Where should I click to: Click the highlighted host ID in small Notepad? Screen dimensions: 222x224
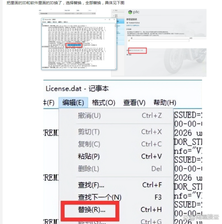point(74,45)
